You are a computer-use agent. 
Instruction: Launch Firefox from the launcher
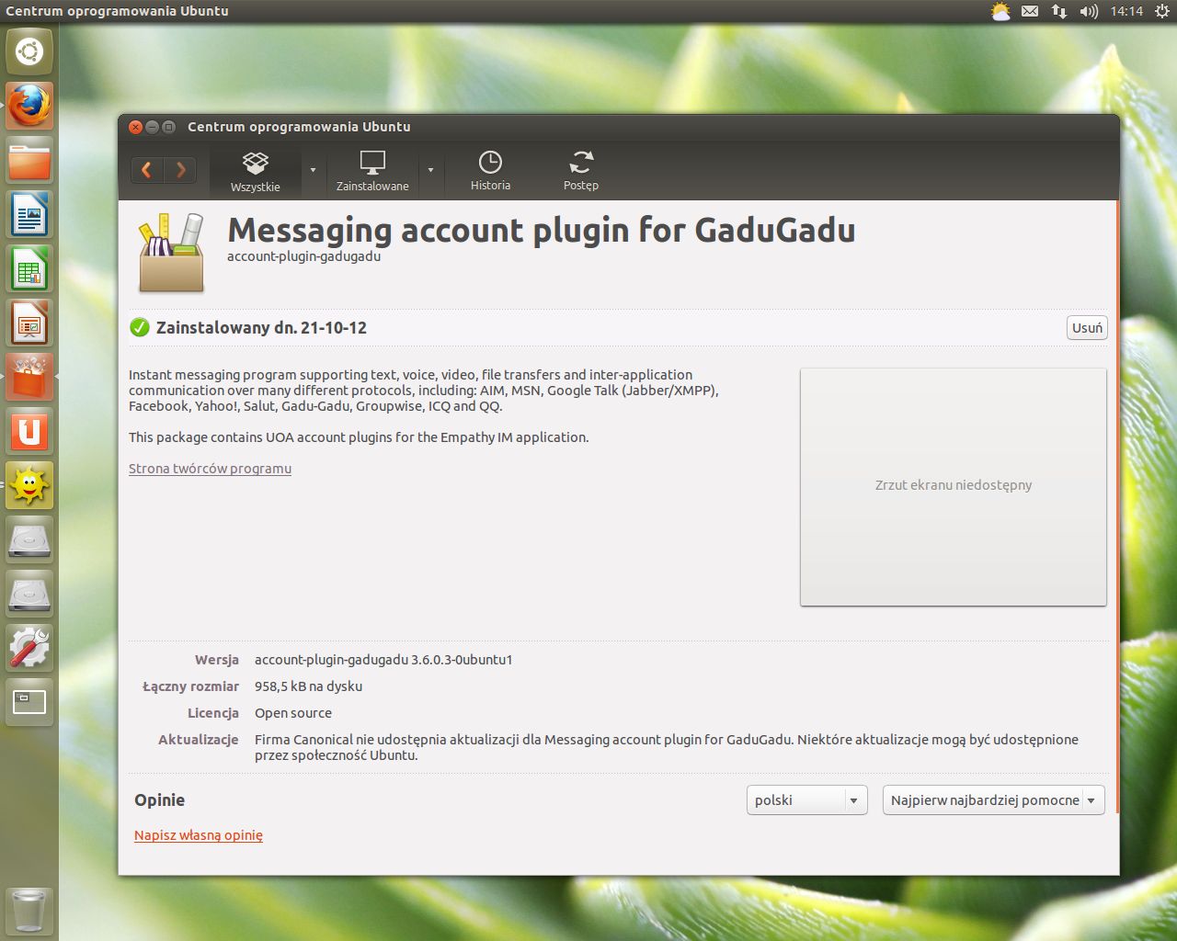tap(29, 106)
